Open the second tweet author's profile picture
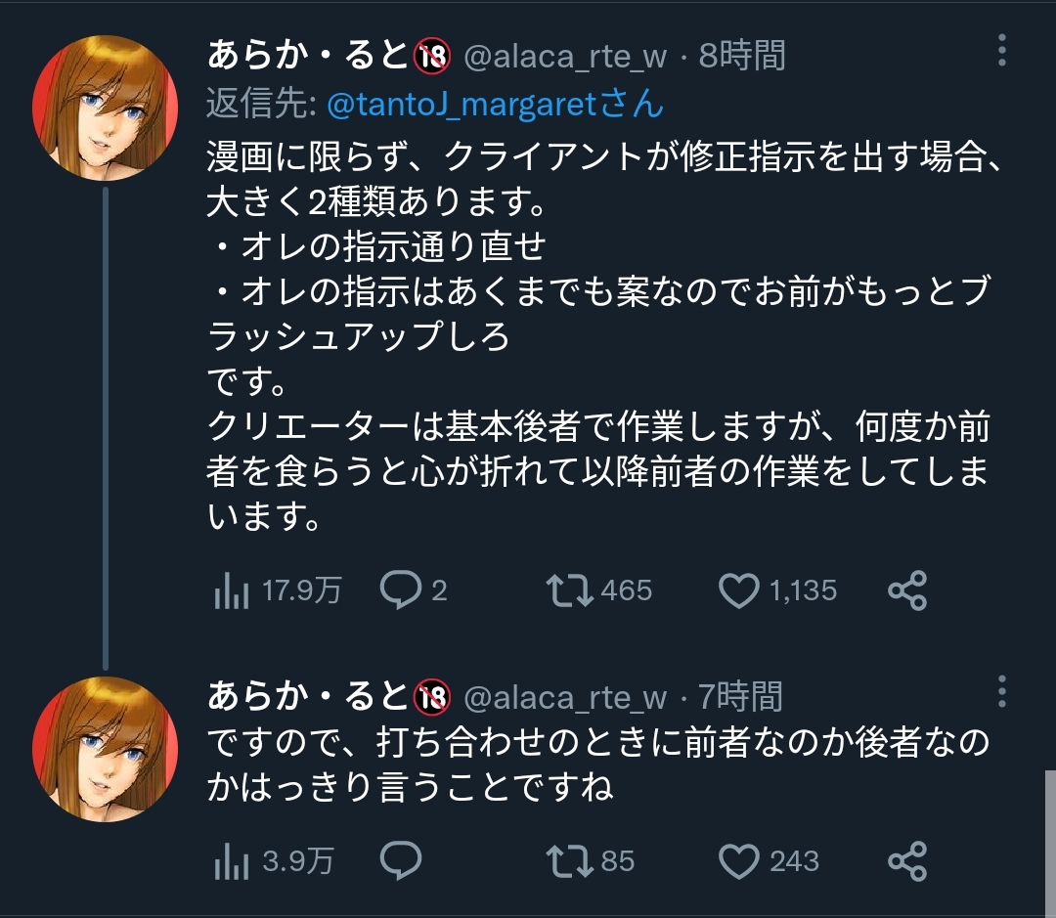1056x918 pixels. [x=106, y=750]
